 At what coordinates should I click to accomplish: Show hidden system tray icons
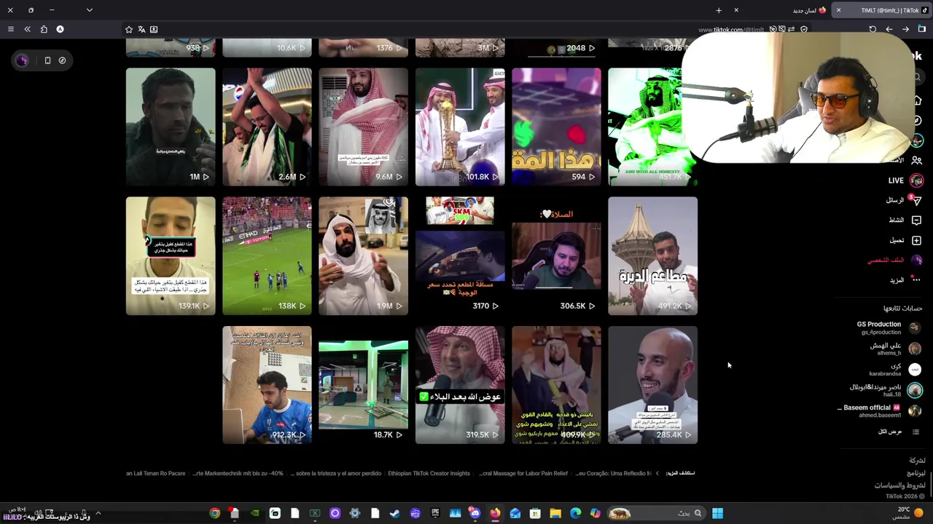(98, 514)
